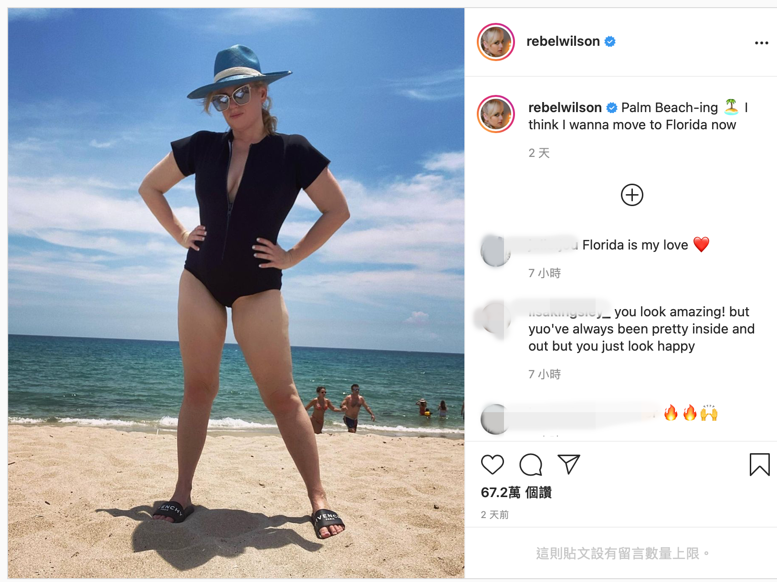Open '2 天前' post timestamp link
Screen dimensions: 777x582
[x=495, y=515]
